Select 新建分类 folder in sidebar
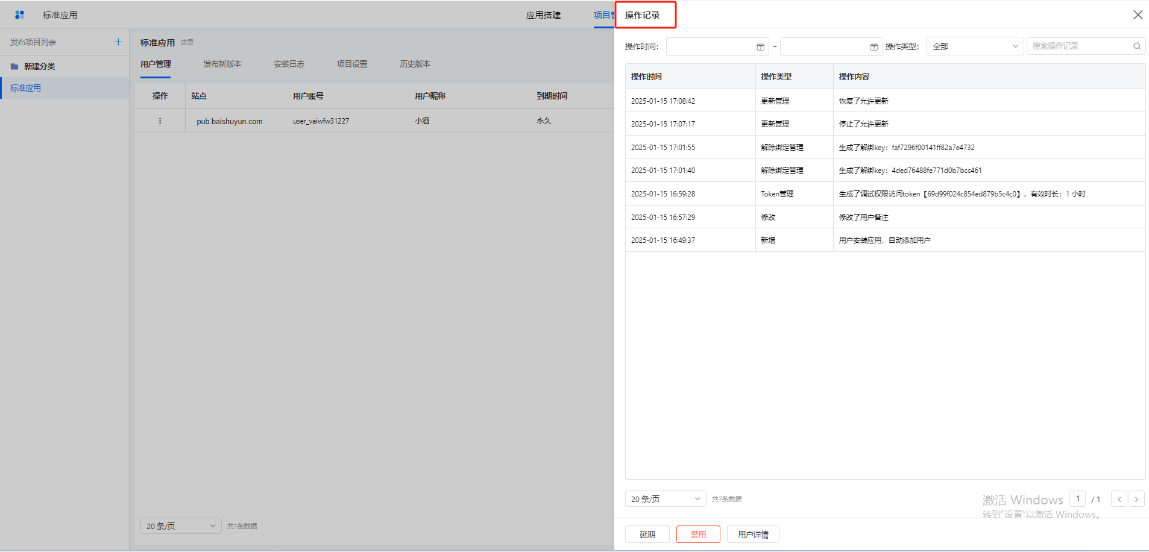The image size is (1149, 552). coord(39,66)
